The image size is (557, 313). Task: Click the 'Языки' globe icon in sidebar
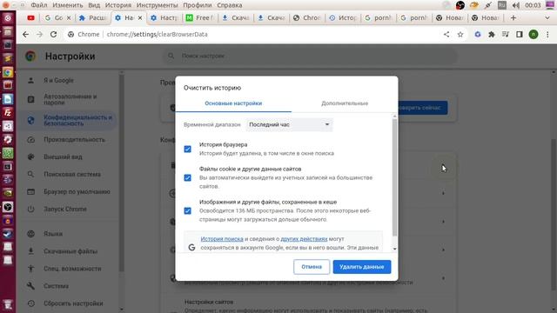click(31, 234)
